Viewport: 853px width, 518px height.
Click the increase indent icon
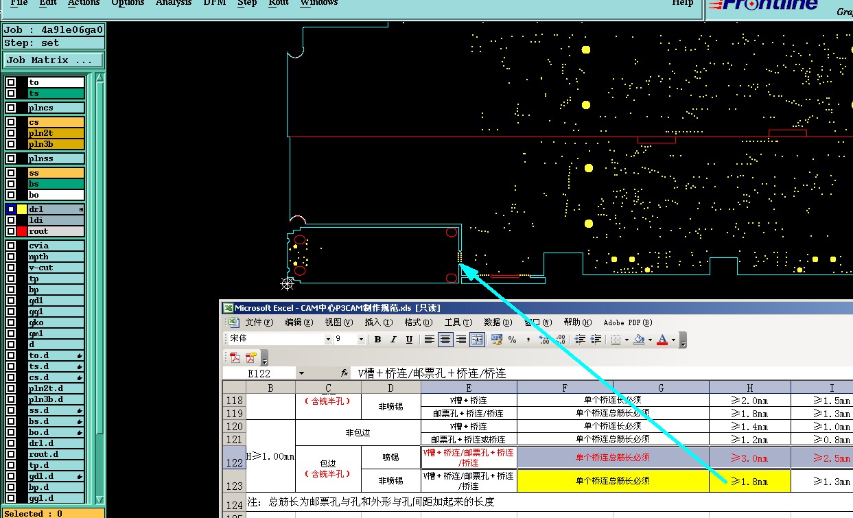tap(596, 339)
